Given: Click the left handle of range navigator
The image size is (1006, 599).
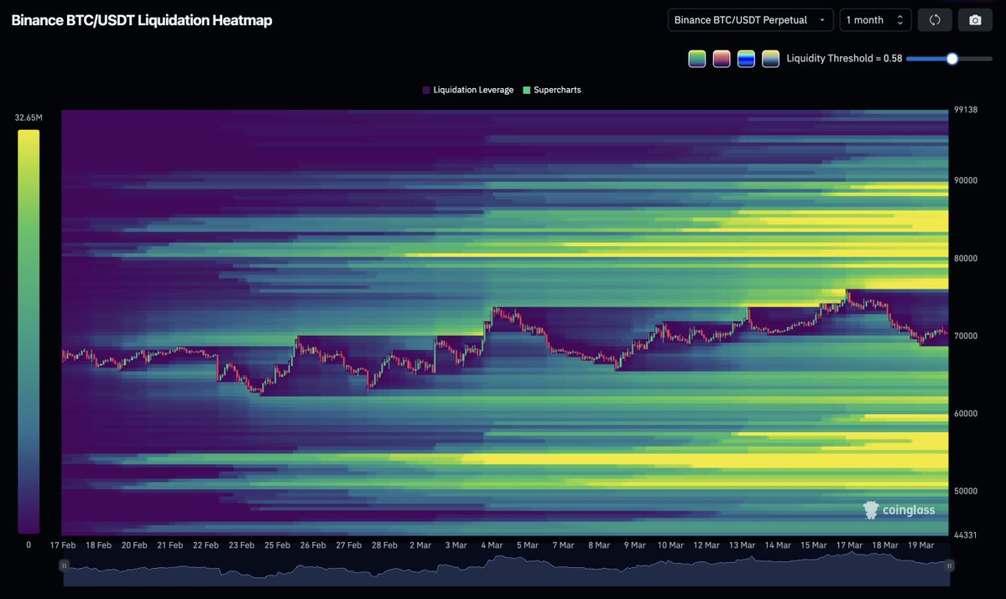Looking at the screenshot, I should pos(63,565).
